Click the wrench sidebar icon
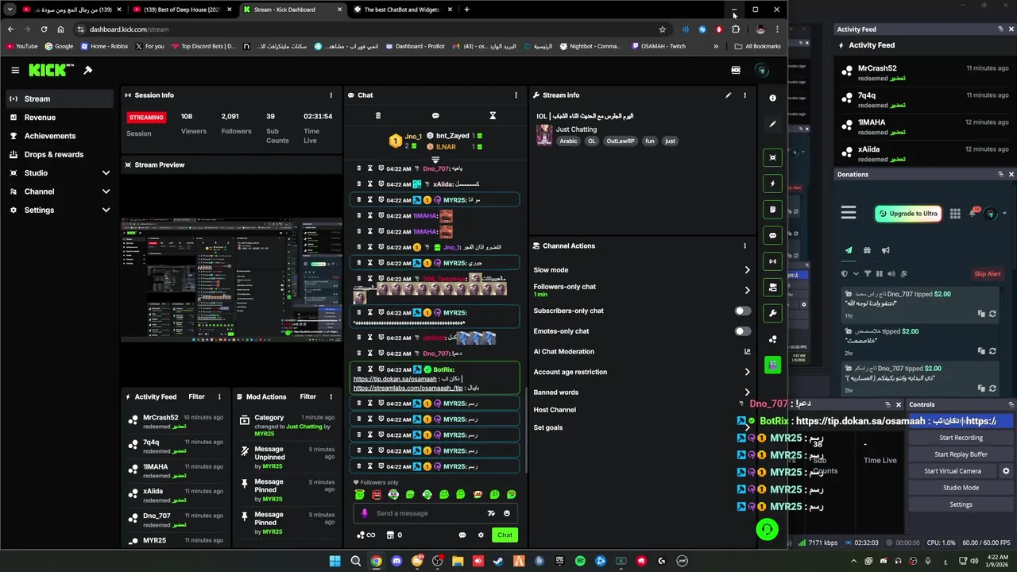The height and width of the screenshot is (572, 1017). click(x=772, y=313)
